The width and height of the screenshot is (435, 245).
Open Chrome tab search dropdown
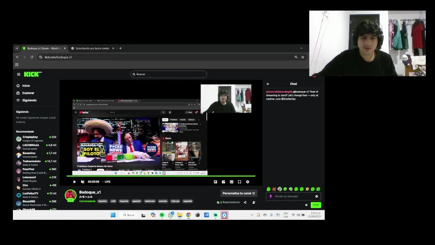17,48
